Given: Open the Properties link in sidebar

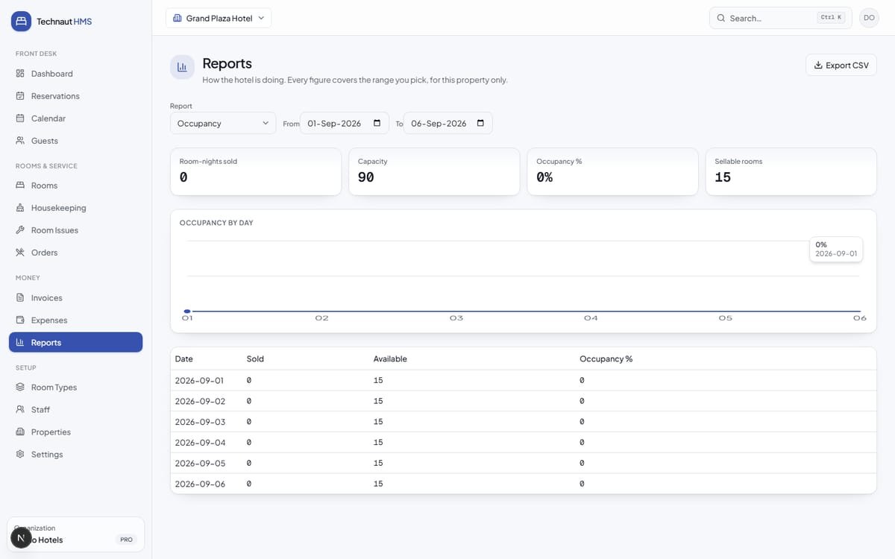Looking at the screenshot, I should click(75, 432).
